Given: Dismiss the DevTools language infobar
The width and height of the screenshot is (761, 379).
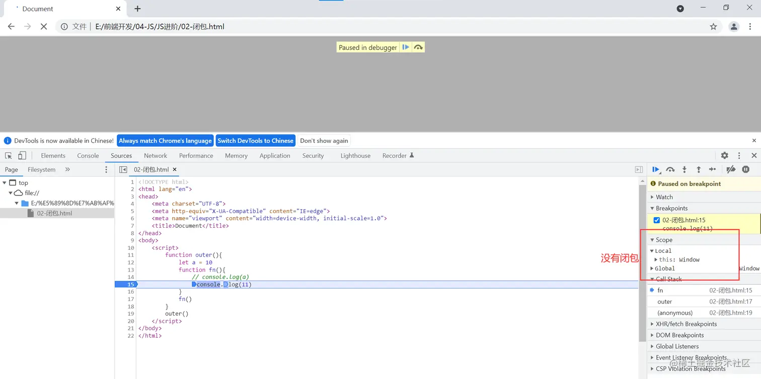Looking at the screenshot, I should [754, 141].
